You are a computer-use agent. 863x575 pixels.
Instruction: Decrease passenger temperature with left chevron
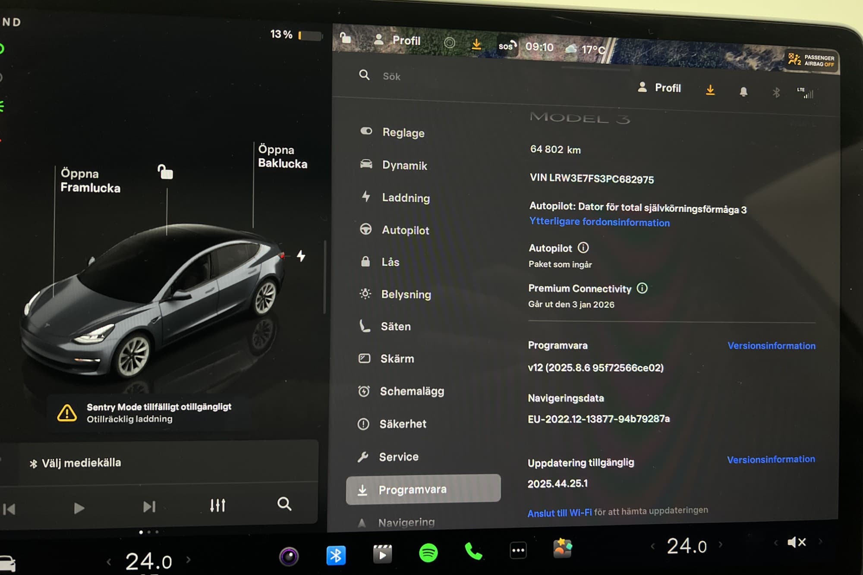pos(653,546)
